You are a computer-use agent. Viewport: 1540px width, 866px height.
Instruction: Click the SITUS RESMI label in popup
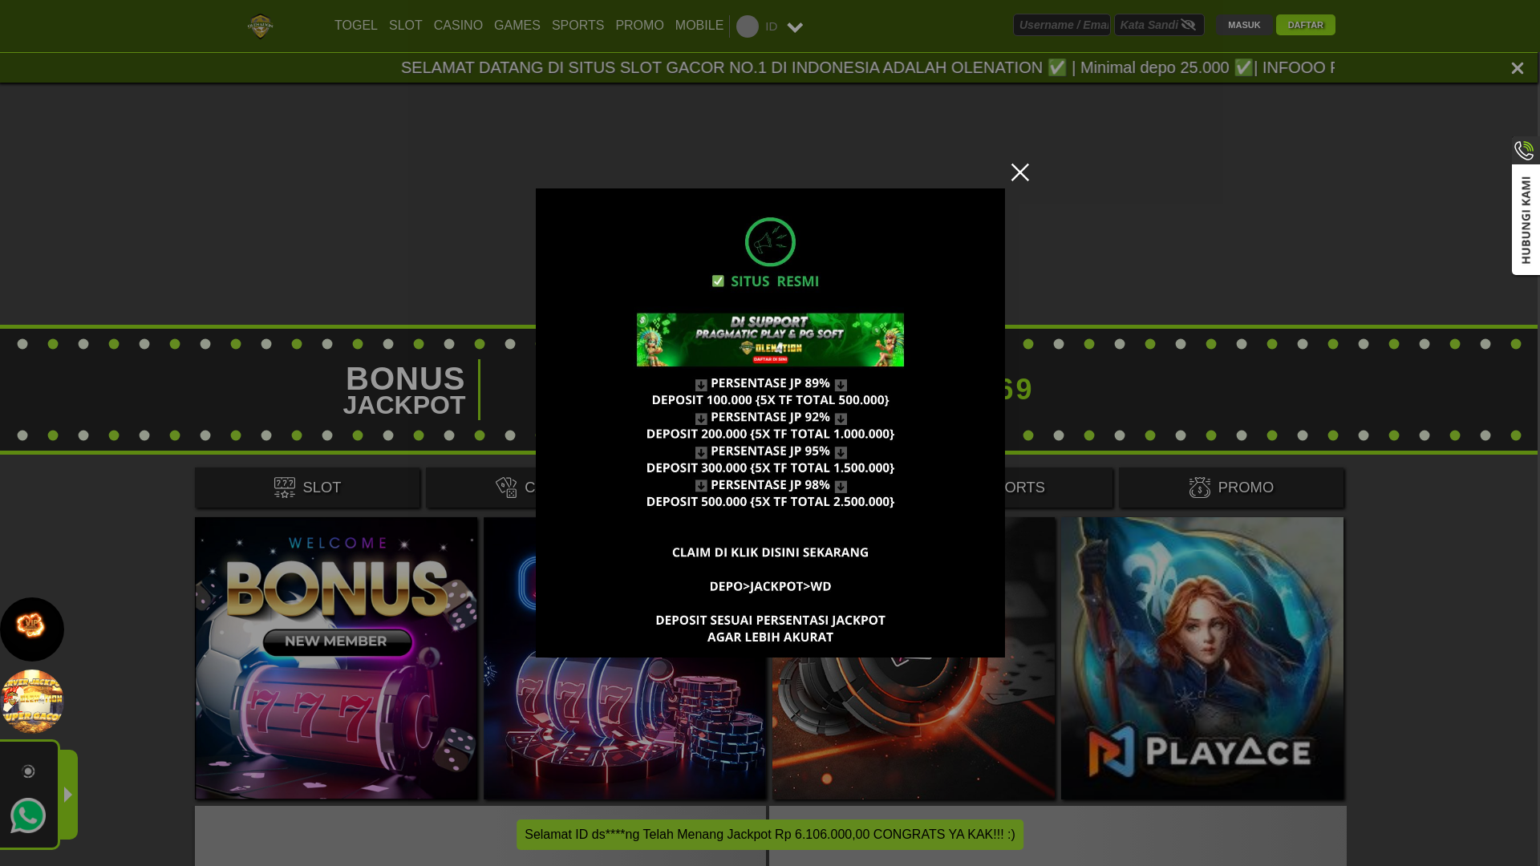coord(766,281)
